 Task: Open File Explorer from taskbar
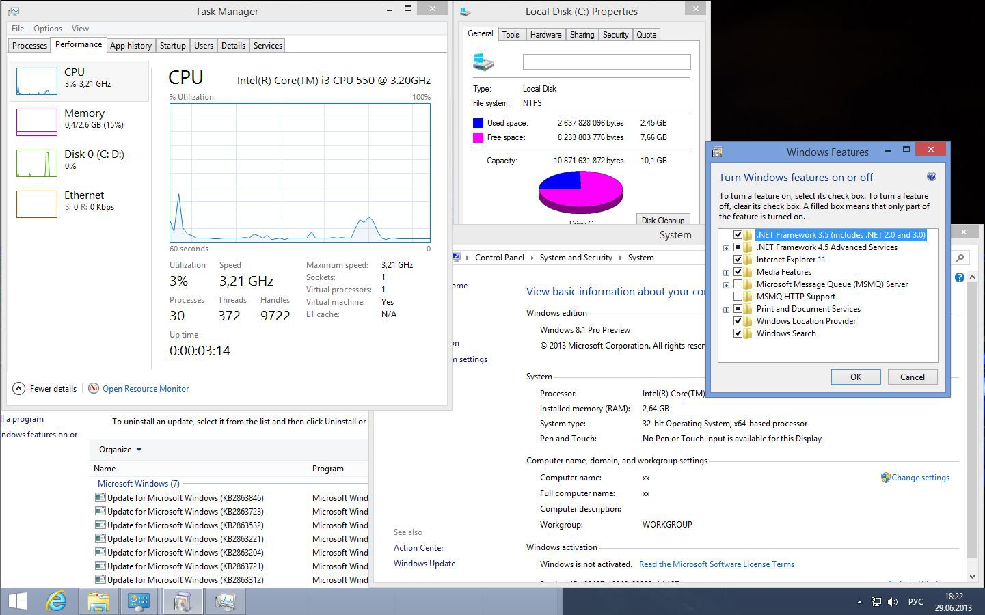[98, 601]
